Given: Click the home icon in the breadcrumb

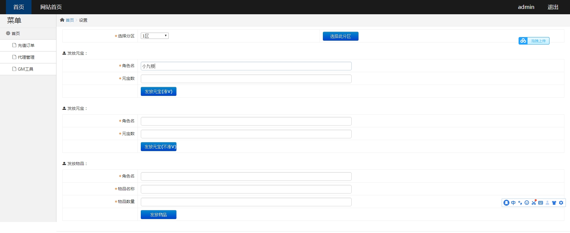Looking at the screenshot, I should [62, 20].
